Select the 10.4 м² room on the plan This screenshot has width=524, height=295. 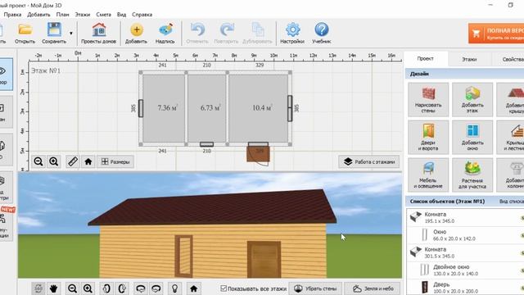pyautogui.click(x=259, y=107)
